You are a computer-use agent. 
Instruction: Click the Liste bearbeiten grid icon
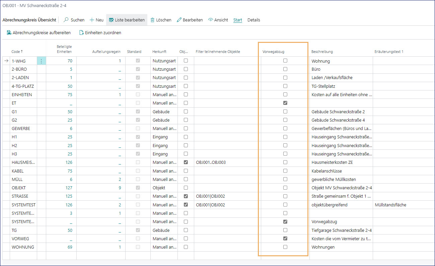click(111, 20)
